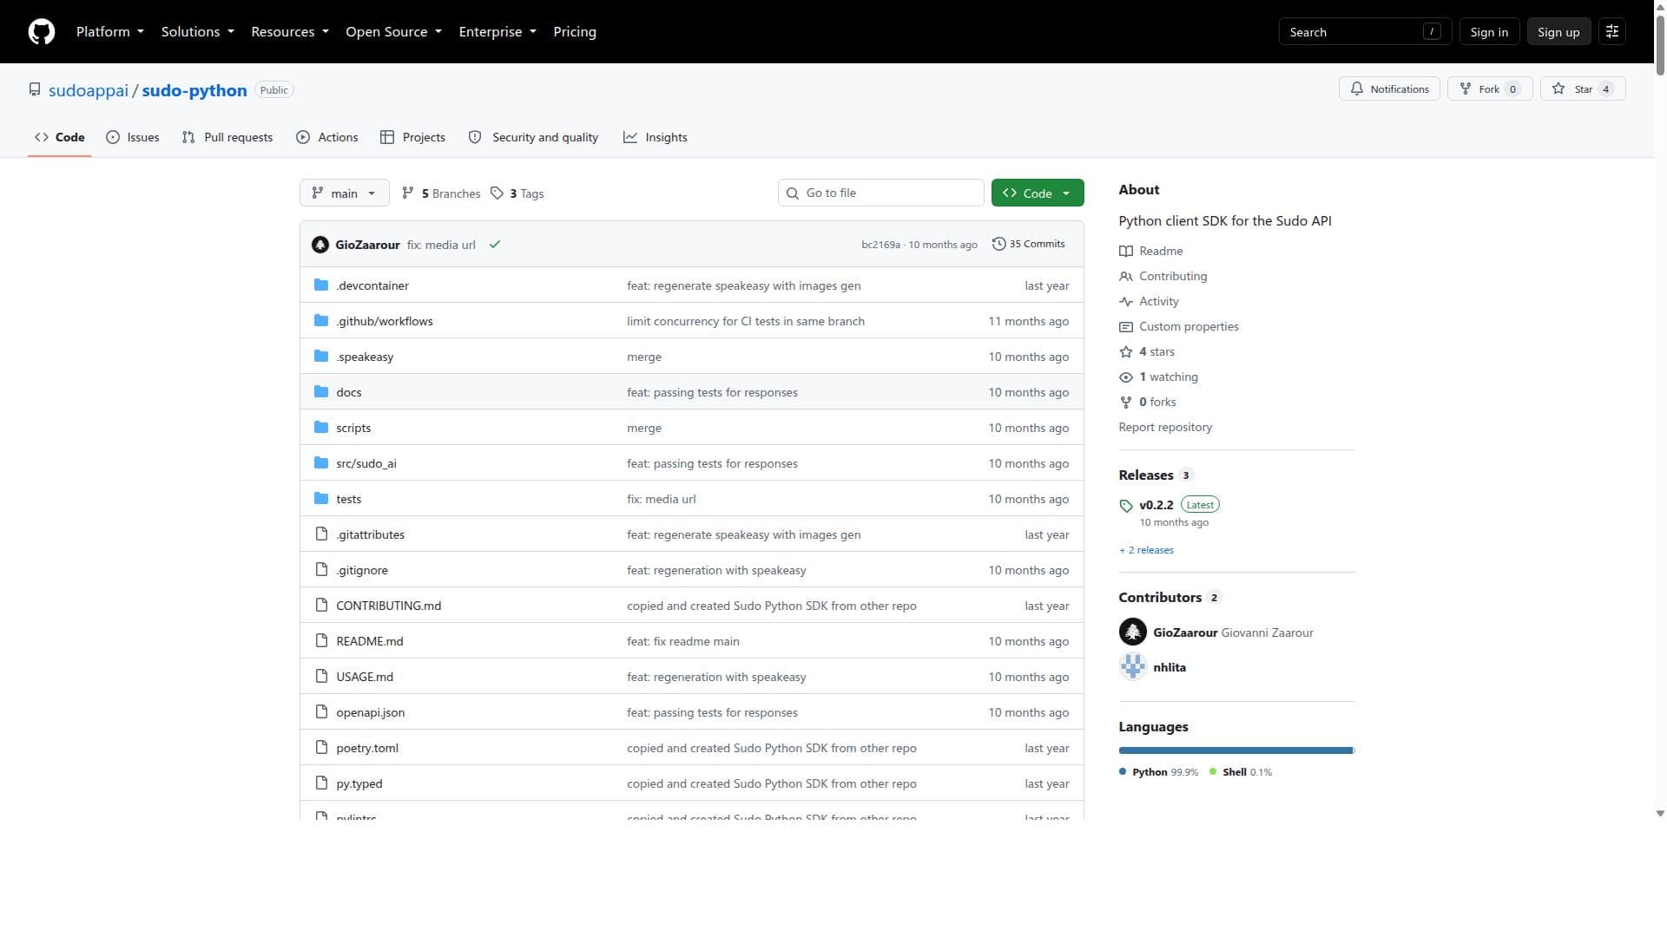Screen dimensions: 1667x937
Task: Click the .devcontainer folder icon
Action: pyautogui.click(x=321, y=285)
